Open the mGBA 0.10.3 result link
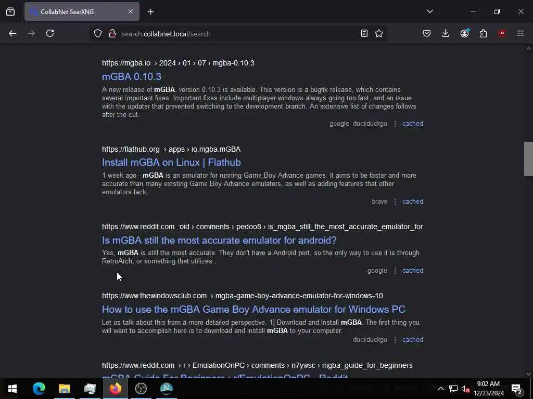The height and width of the screenshot is (399, 533). click(132, 77)
